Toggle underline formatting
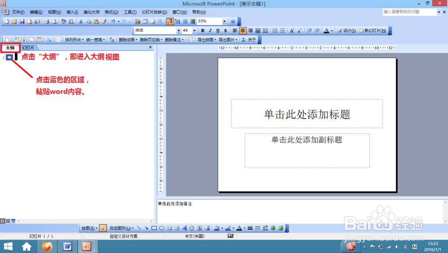 (218, 30)
